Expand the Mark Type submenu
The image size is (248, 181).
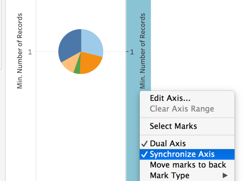pyautogui.click(x=170, y=175)
